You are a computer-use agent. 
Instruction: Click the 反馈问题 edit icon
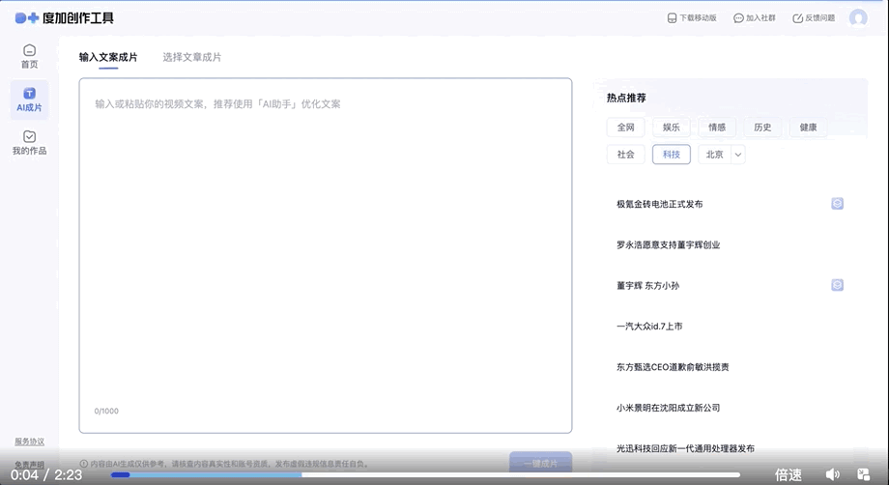coord(798,18)
